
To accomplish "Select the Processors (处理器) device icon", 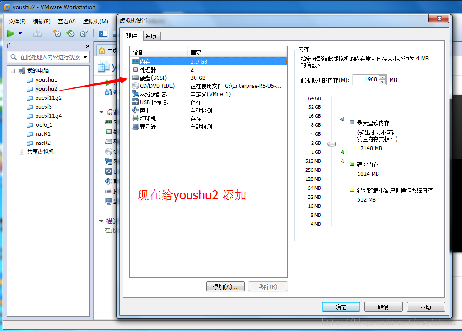I will pos(135,70).
